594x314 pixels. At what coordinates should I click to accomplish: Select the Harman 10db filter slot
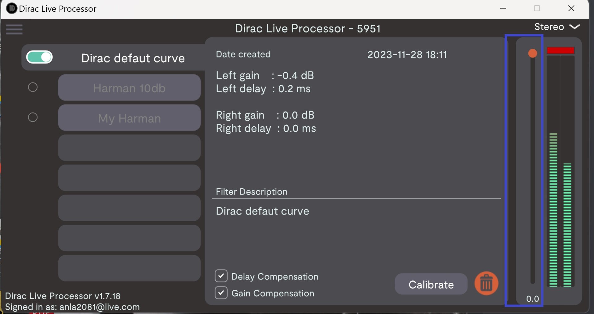(x=129, y=88)
